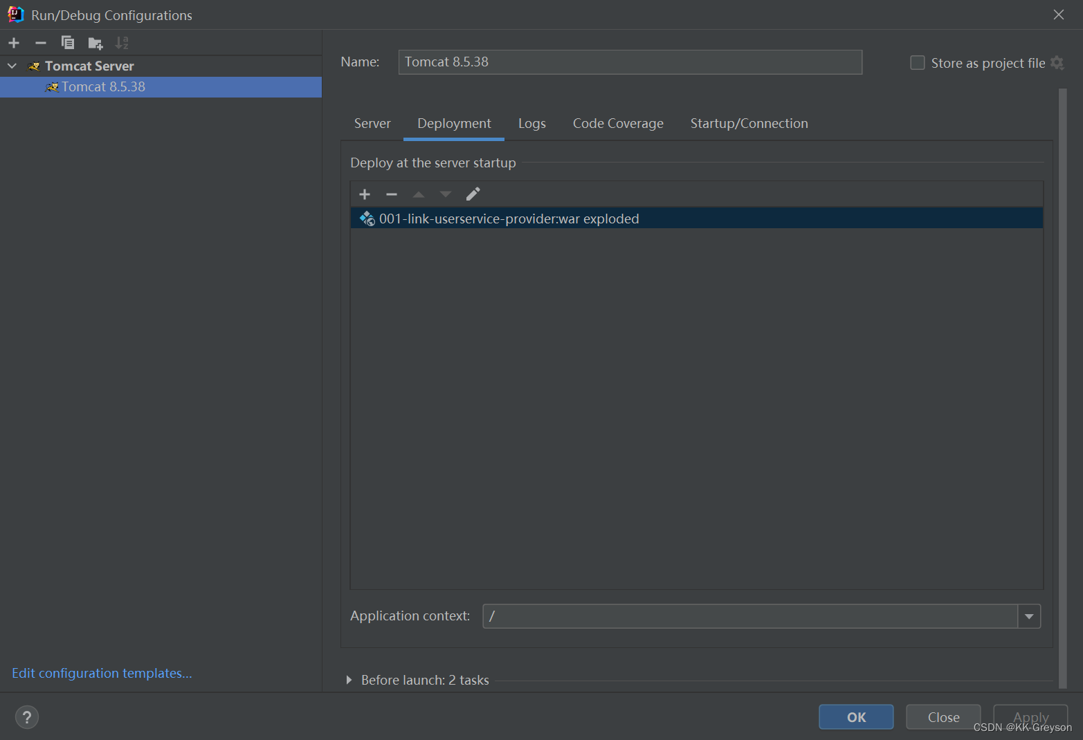Image resolution: width=1083 pixels, height=740 pixels.
Task: Click the Name input field
Action: tap(630, 62)
